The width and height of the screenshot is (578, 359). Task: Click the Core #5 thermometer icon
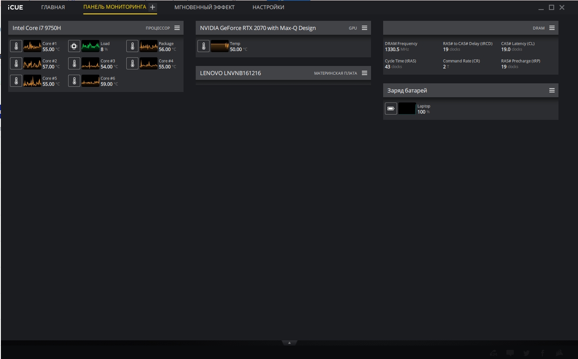tap(16, 81)
